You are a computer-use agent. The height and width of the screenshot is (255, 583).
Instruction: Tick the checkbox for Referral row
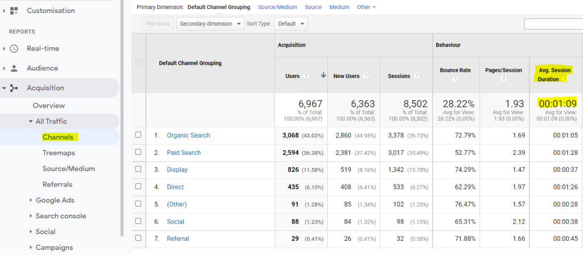(x=138, y=237)
